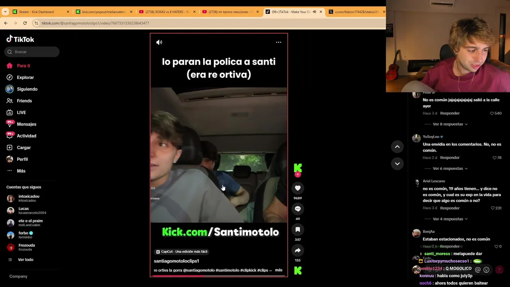The image size is (510, 287).
Task: Expand Company footer section
Action: point(18,276)
